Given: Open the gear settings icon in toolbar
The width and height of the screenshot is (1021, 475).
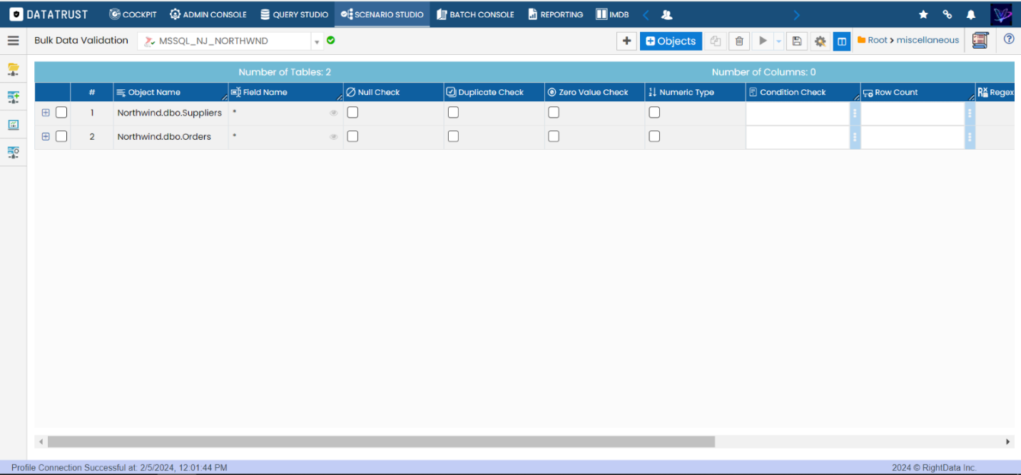Looking at the screenshot, I should 820,41.
